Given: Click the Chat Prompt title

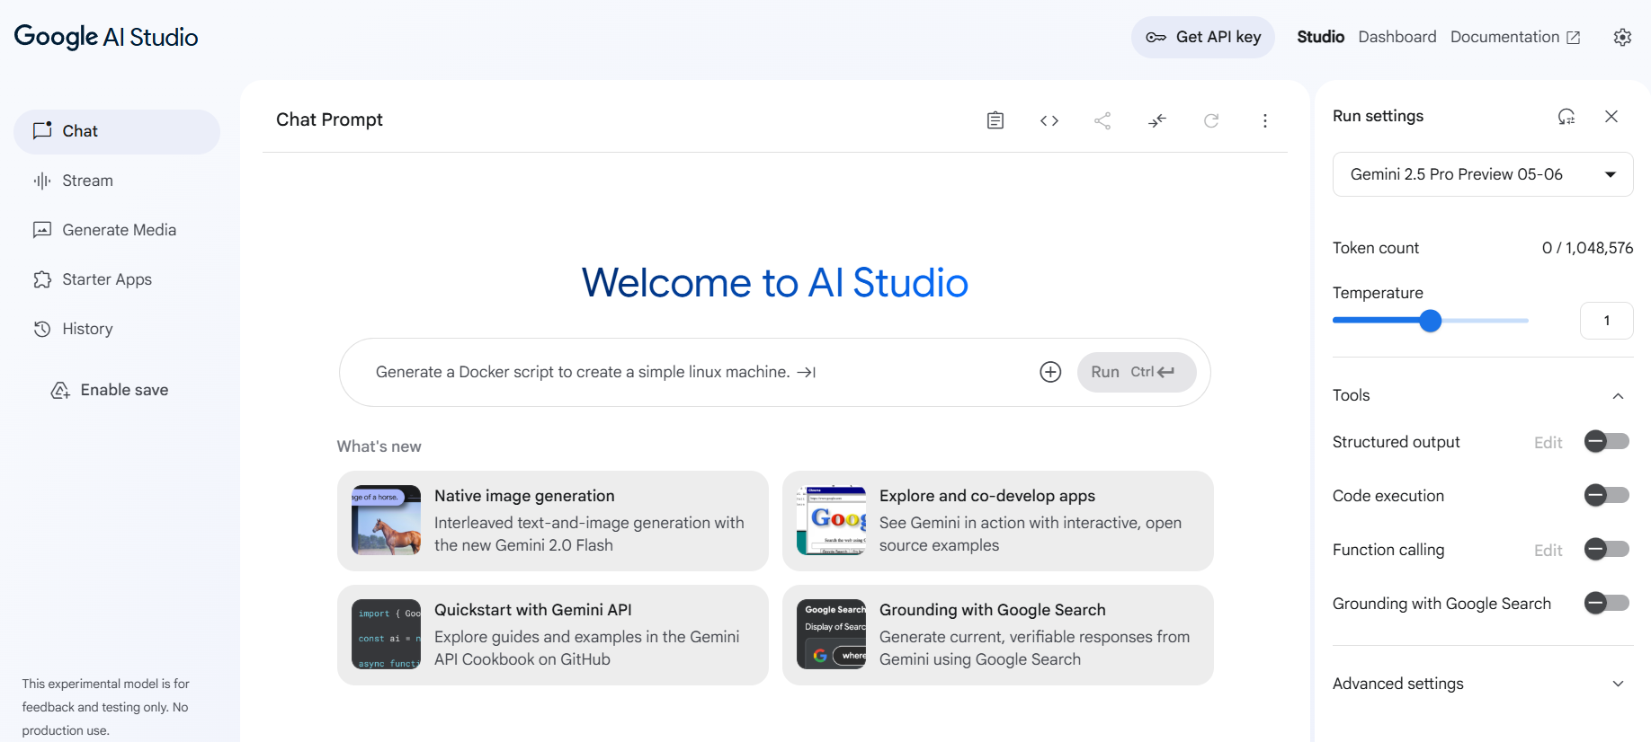Looking at the screenshot, I should point(329,119).
